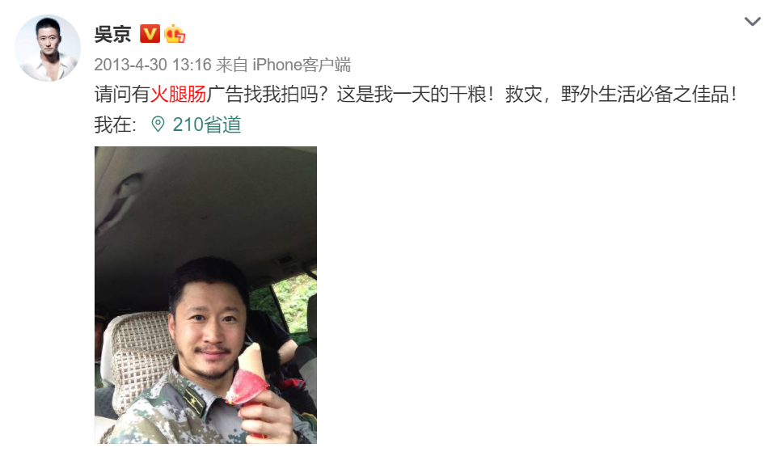Click the 2013-4-30 13:16 timestamp
The image size is (781, 456).
click(153, 65)
